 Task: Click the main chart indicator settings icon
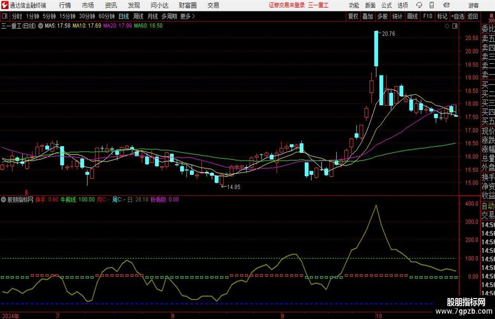click(x=40, y=26)
